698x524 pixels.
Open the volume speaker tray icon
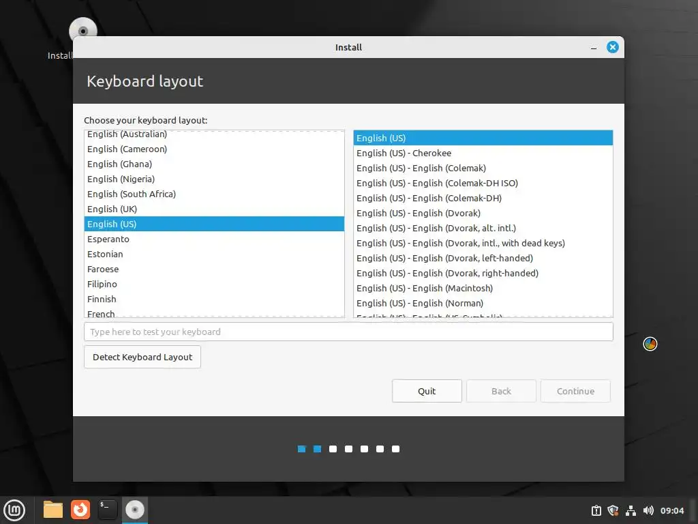[648, 510]
